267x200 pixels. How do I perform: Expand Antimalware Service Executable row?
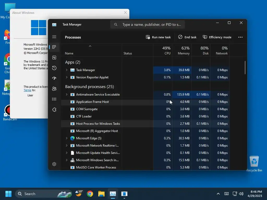pyautogui.click(x=66, y=94)
